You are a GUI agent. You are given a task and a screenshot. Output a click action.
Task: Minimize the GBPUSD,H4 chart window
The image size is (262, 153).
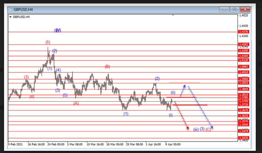tap(224, 9)
